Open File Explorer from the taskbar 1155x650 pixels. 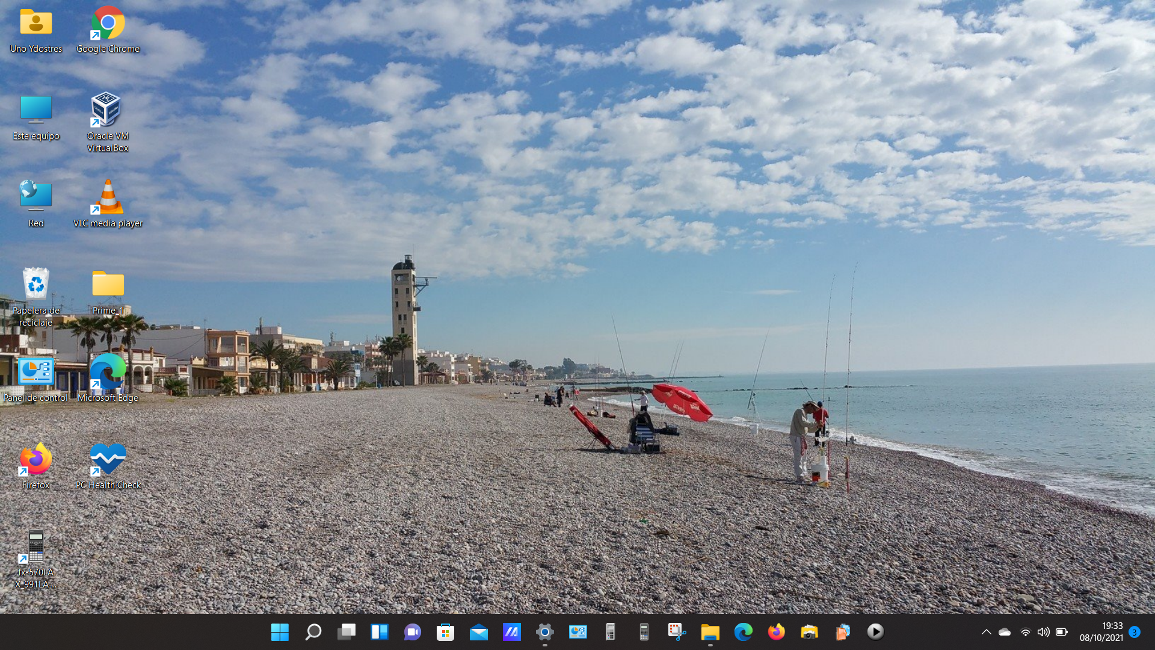point(710,631)
